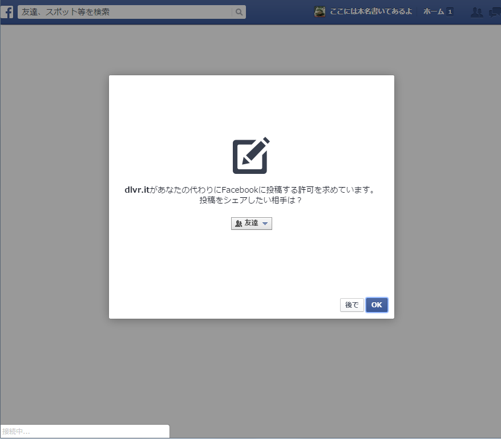
Task: Click text 投稿をシェアしたい相手は？
Action: click(251, 200)
